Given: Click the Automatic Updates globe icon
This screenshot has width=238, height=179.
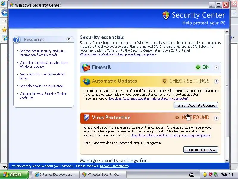Looking at the screenshot, I should point(86,81).
